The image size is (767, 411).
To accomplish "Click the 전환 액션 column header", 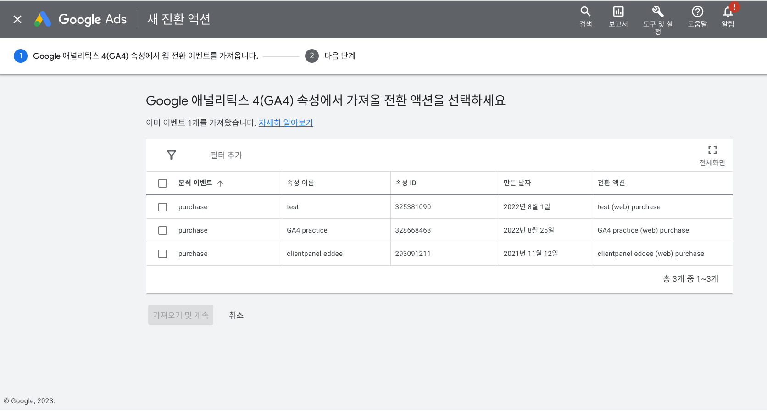I will tap(611, 183).
